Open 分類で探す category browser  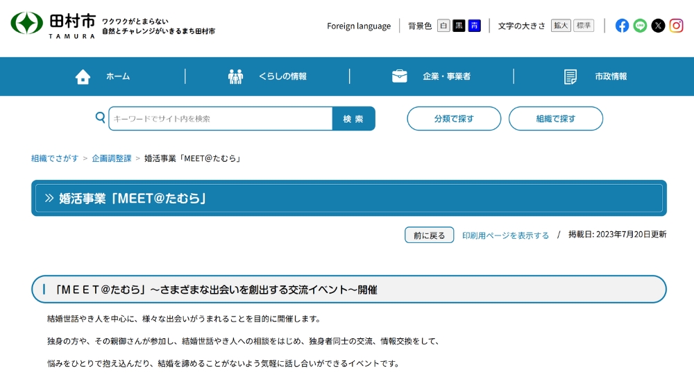[x=454, y=119]
